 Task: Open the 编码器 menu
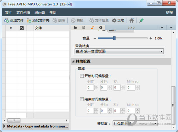tap(40, 12)
